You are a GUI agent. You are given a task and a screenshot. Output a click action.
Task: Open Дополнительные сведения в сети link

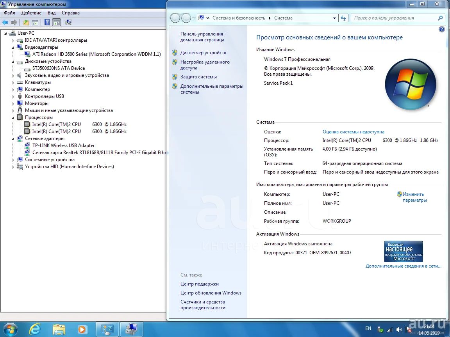[404, 266]
